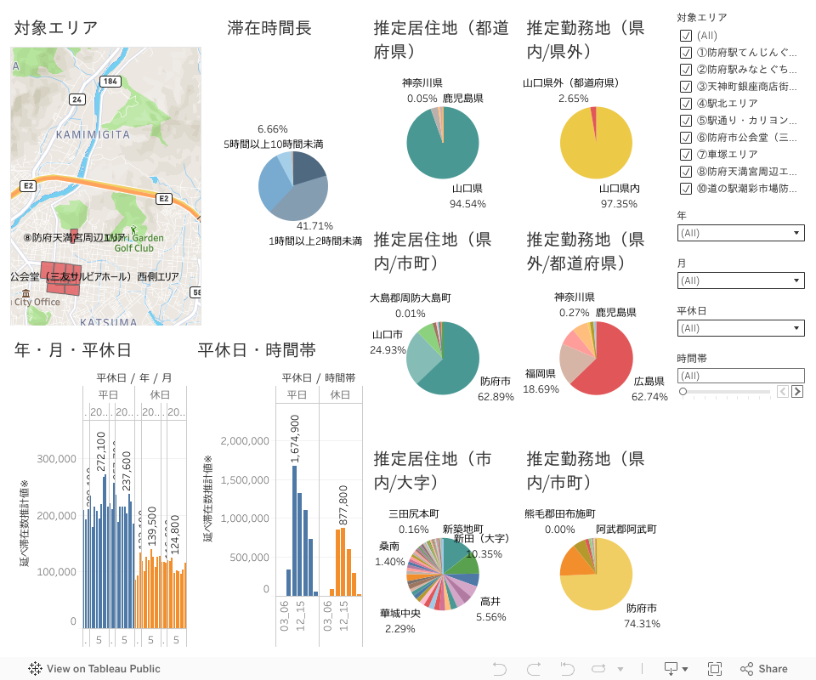Uncheck ①防府駅てんじんぐ area checkbox

click(686, 53)
